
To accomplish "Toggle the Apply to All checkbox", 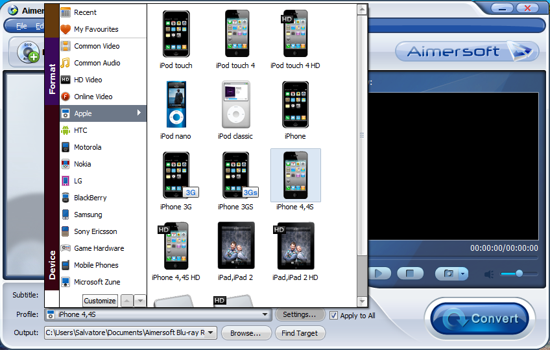I will [x=334, y=316].
